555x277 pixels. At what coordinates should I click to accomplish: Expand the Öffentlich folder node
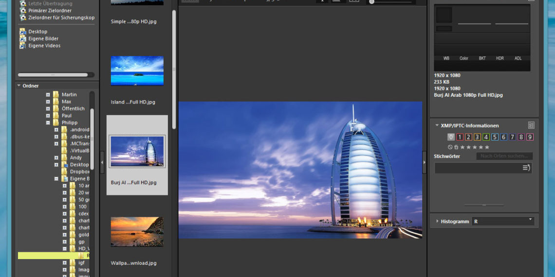pyautogui.click(x=48, y=108)
